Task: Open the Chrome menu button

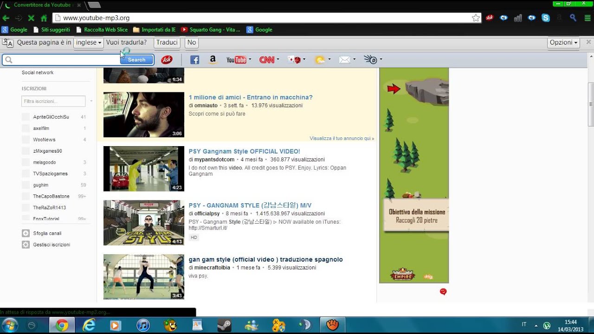Action: point(587,18)
